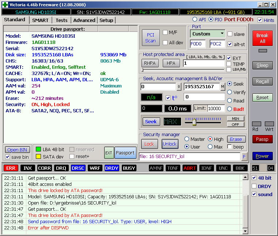278x236 pixels.
Task: Click the DRSC status indicator
Action: click(x=78, y=168)
